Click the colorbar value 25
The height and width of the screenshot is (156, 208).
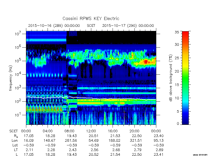[177, 58]
